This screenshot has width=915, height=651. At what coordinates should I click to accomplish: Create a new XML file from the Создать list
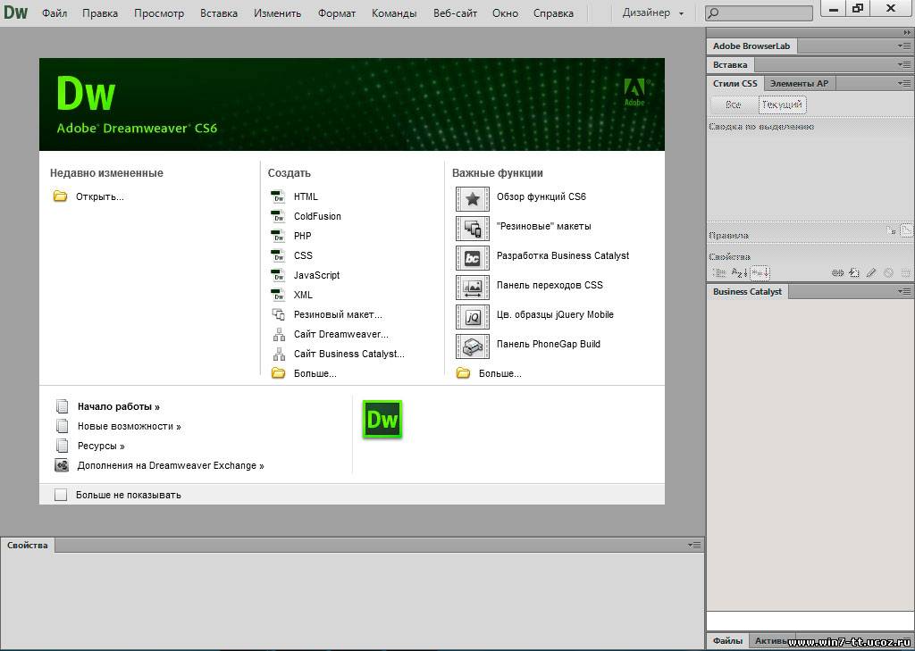304,295
